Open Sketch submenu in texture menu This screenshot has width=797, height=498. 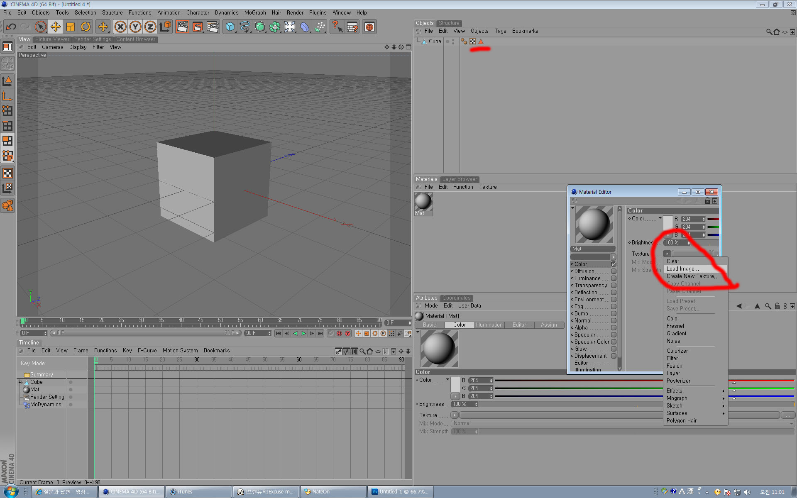[695, 405]
